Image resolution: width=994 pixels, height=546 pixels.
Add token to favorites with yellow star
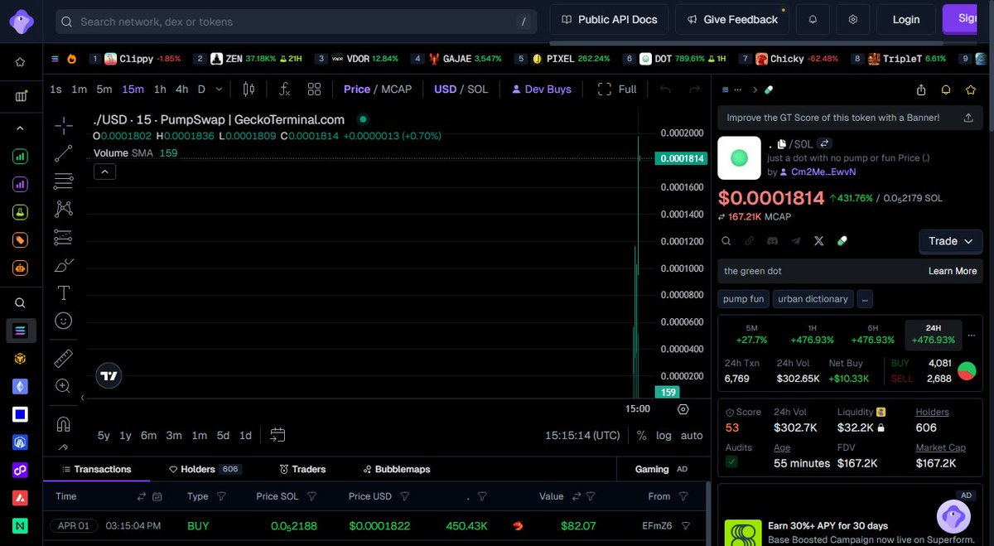coord(970,89)
